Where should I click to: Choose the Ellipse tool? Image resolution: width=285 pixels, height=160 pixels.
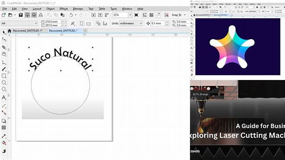coord(4,83)
